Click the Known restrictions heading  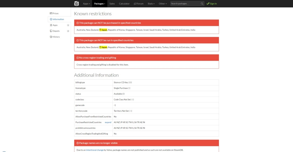point(93,14)
